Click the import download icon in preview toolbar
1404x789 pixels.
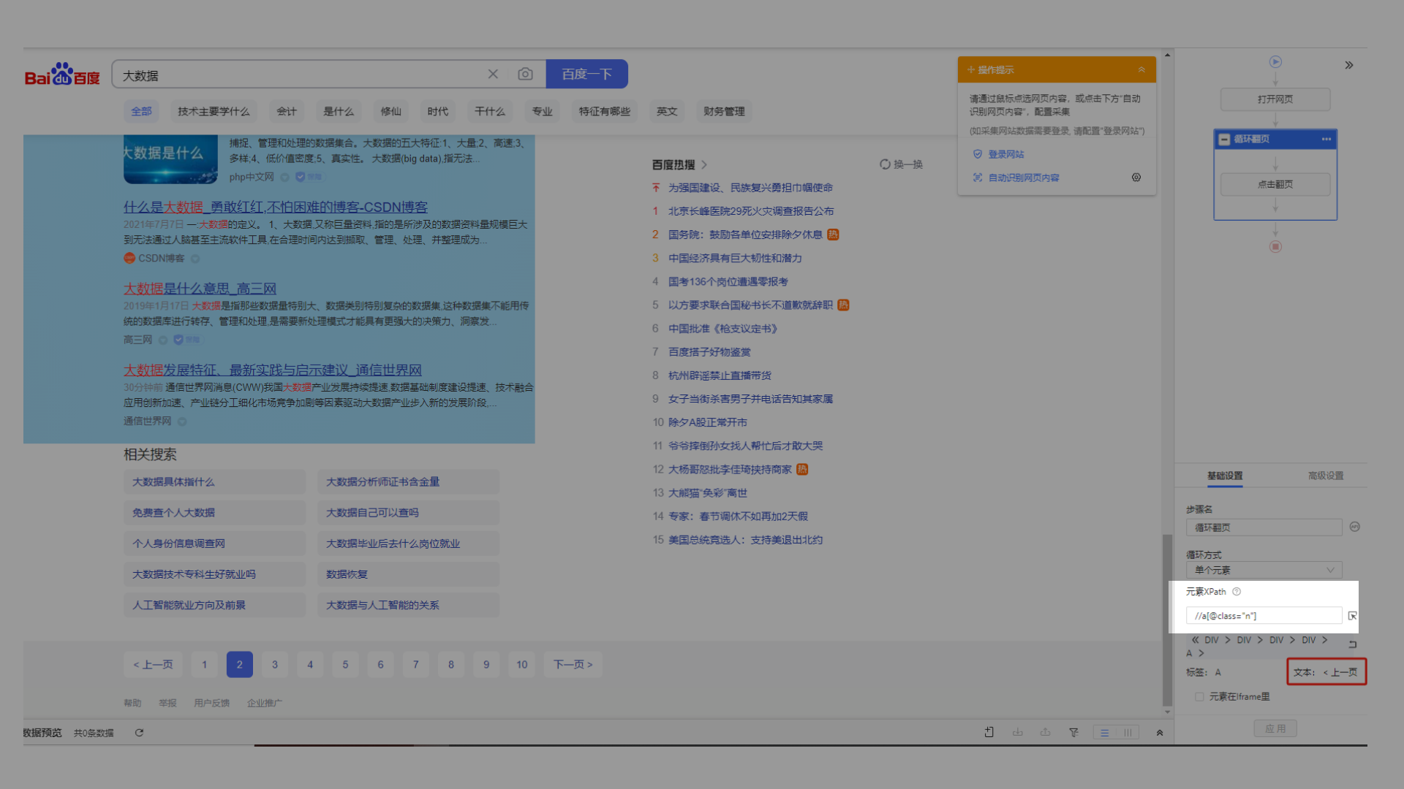coord(1018,732)
